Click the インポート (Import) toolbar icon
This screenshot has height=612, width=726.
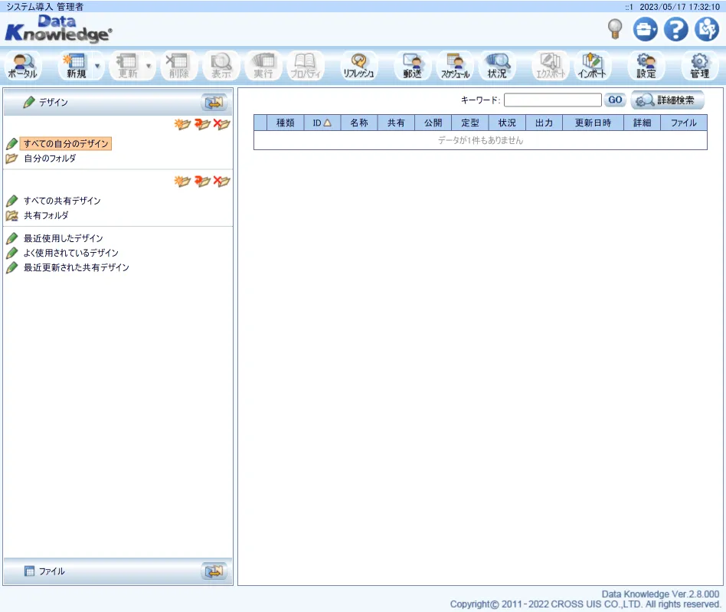[x=591, y=66]
